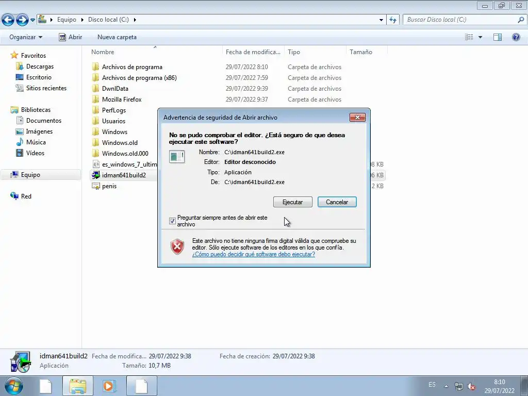This screenshot has height=396, width=528.
Task: Open the Windows Start menu
Action: tap(13, 386)
